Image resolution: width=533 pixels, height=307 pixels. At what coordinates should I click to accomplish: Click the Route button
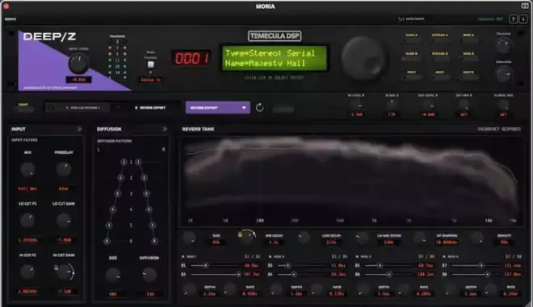point(468,77)
